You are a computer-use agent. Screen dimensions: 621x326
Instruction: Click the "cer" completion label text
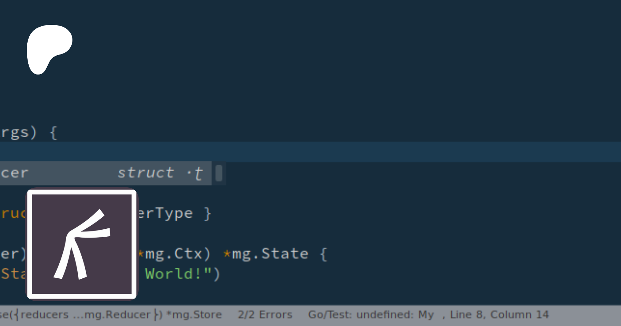tap(14, 173)
